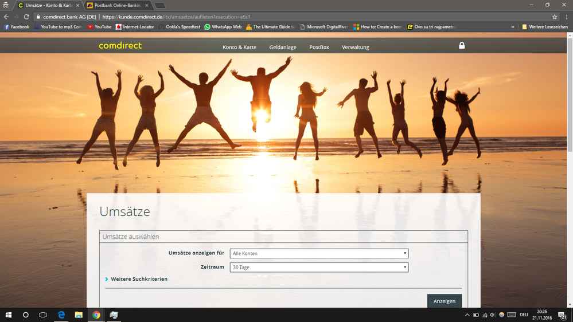Reload the page using the refresh icon
Viewport: 573px width, 322px height.
26,17
